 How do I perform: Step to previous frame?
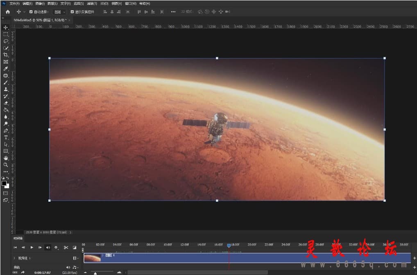tap(23, 247)
